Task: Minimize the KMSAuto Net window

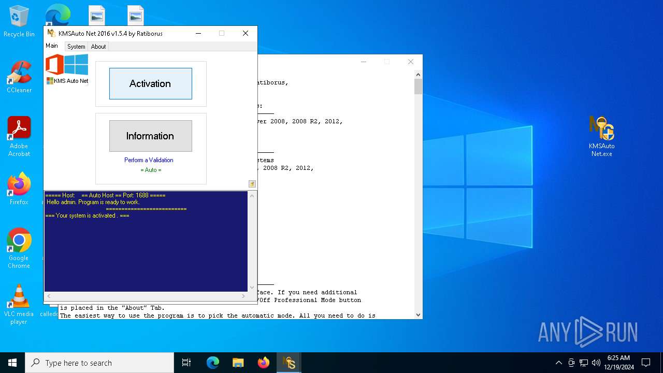Action: (198, 33)
